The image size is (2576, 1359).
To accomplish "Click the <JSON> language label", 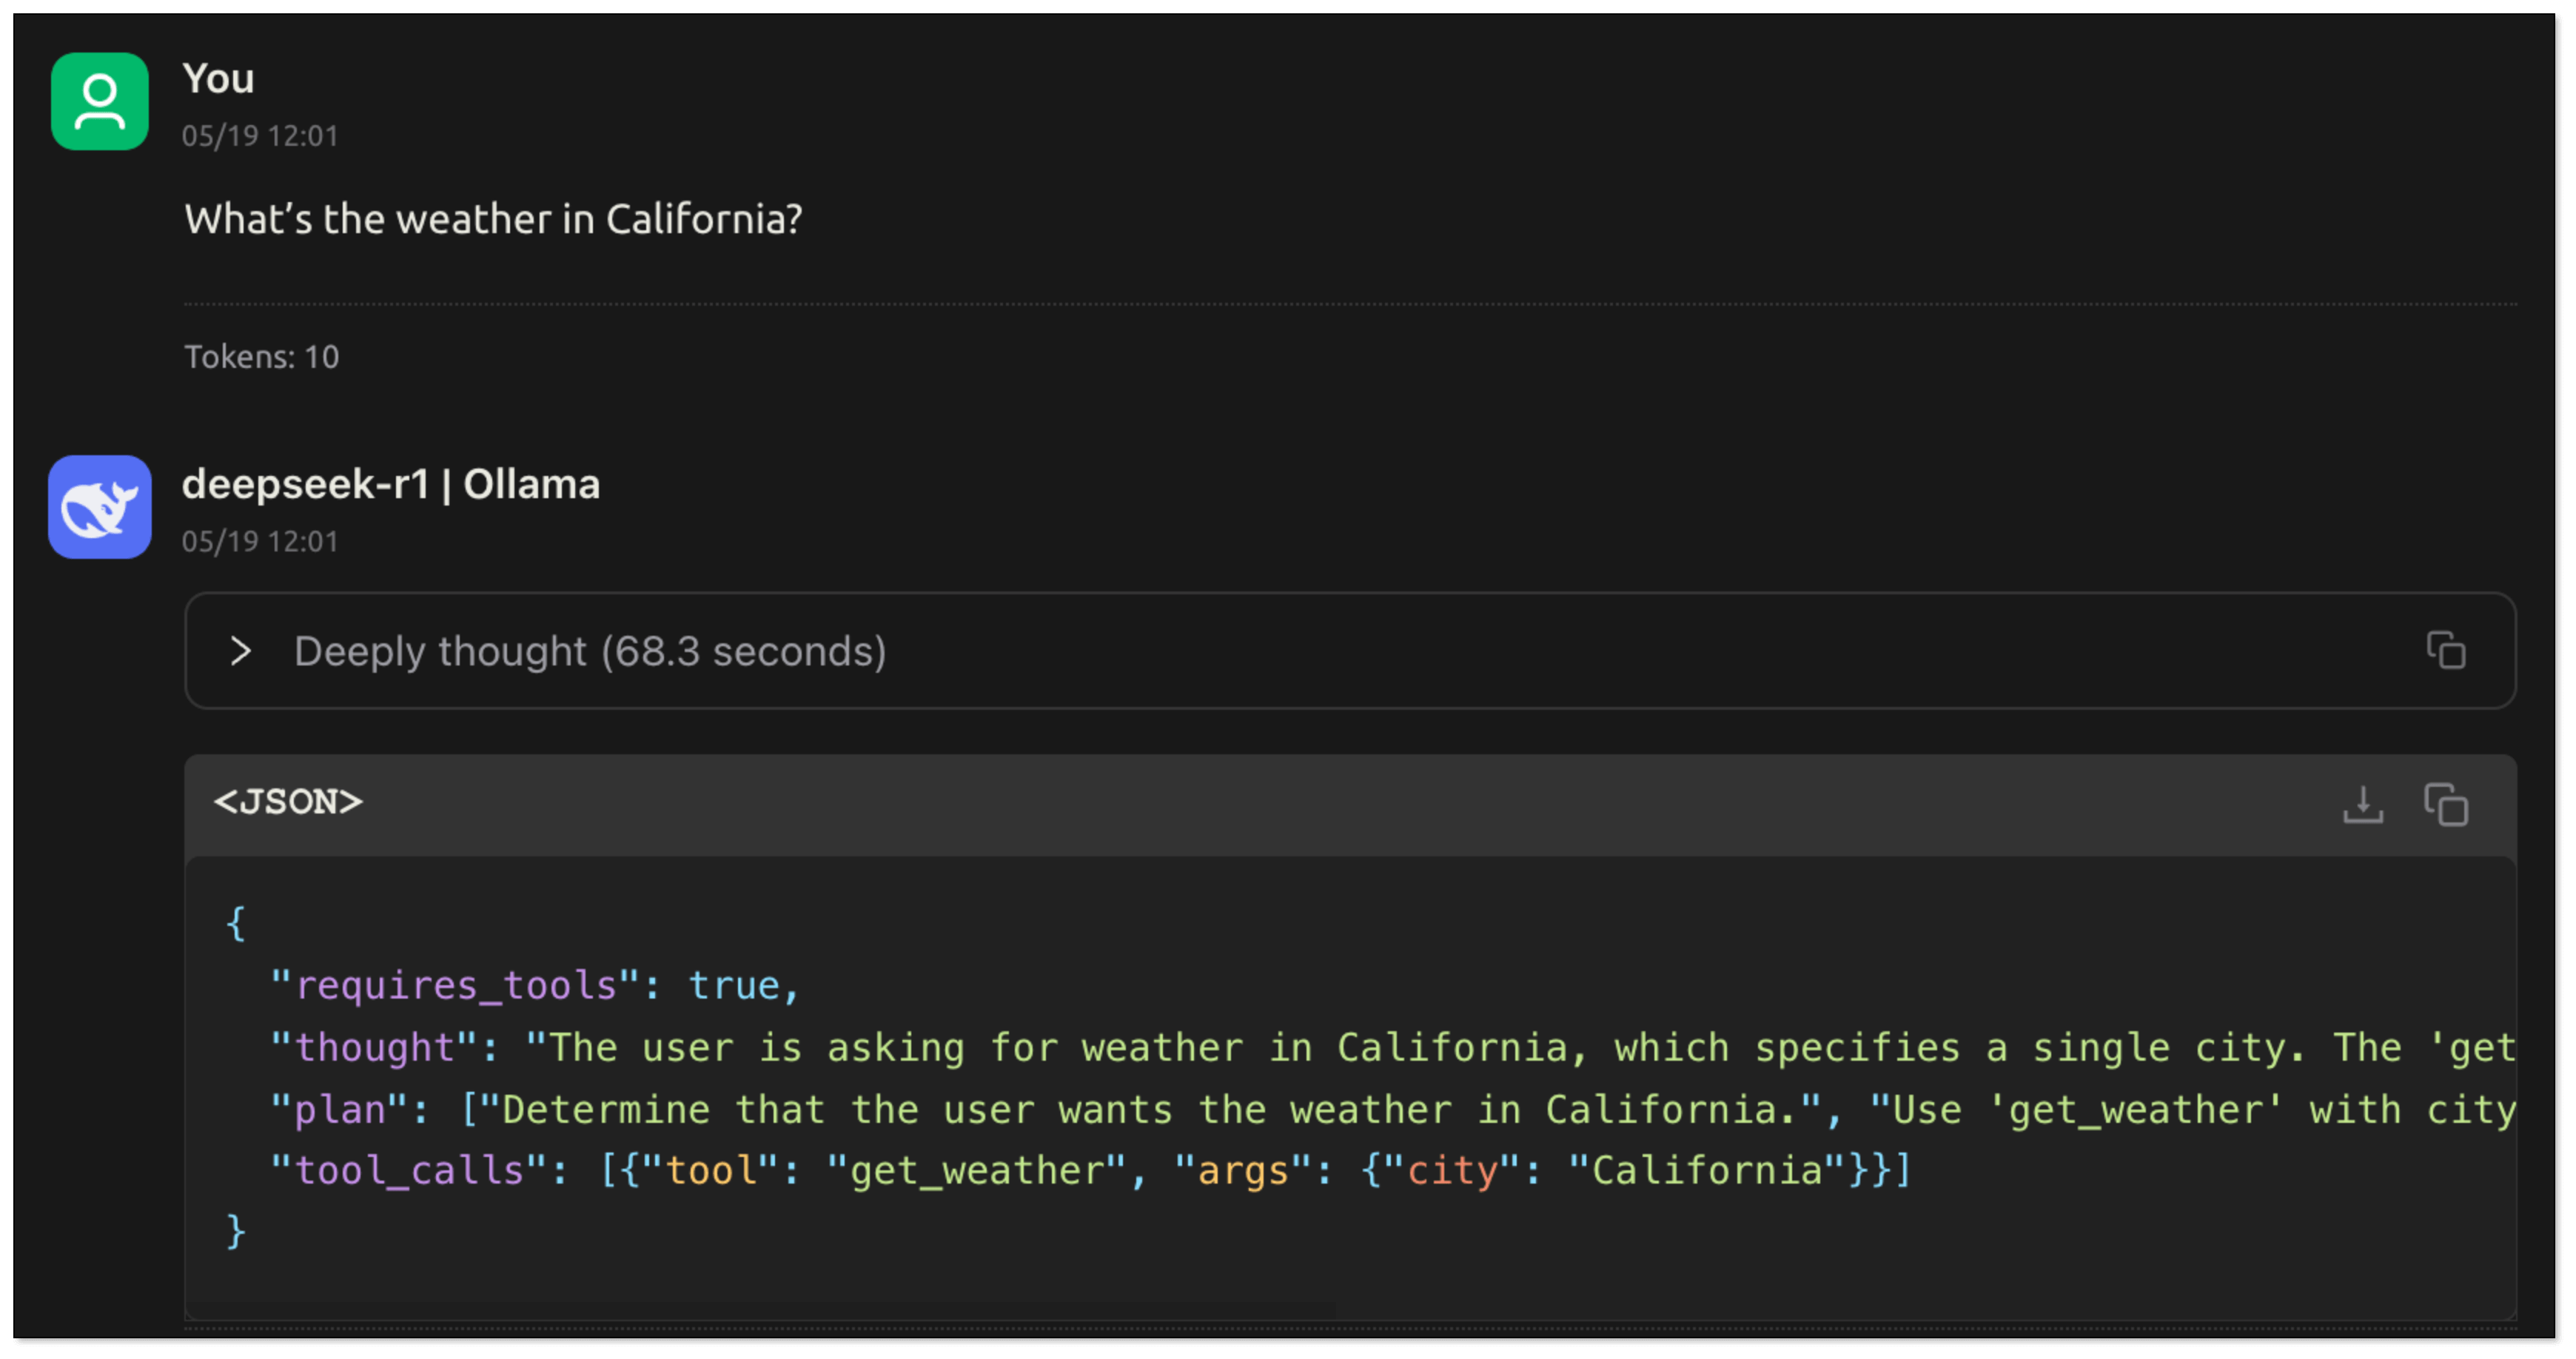I will click(x=288, y=802).
